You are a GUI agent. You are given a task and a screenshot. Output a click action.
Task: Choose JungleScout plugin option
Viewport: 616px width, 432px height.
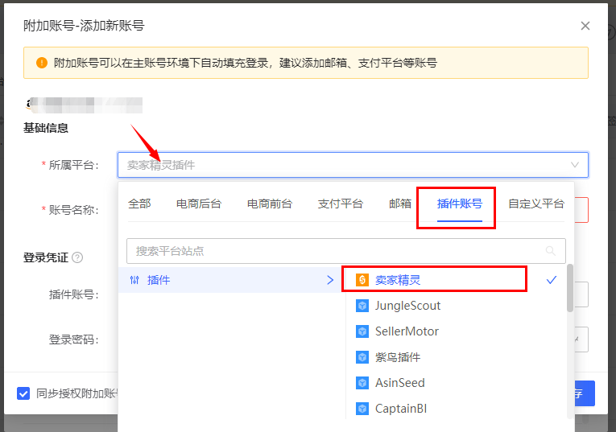coord(407,306)
